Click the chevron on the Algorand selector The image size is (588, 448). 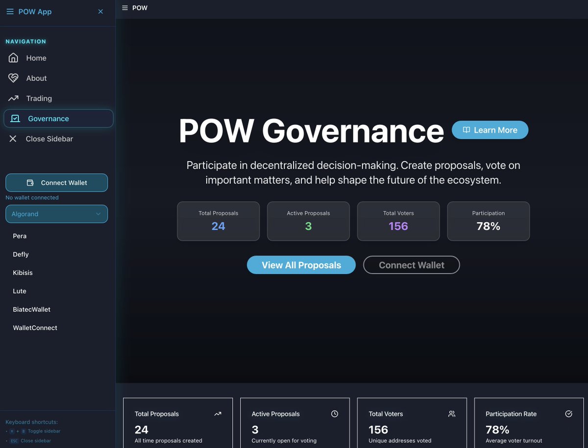click(98, 214)
